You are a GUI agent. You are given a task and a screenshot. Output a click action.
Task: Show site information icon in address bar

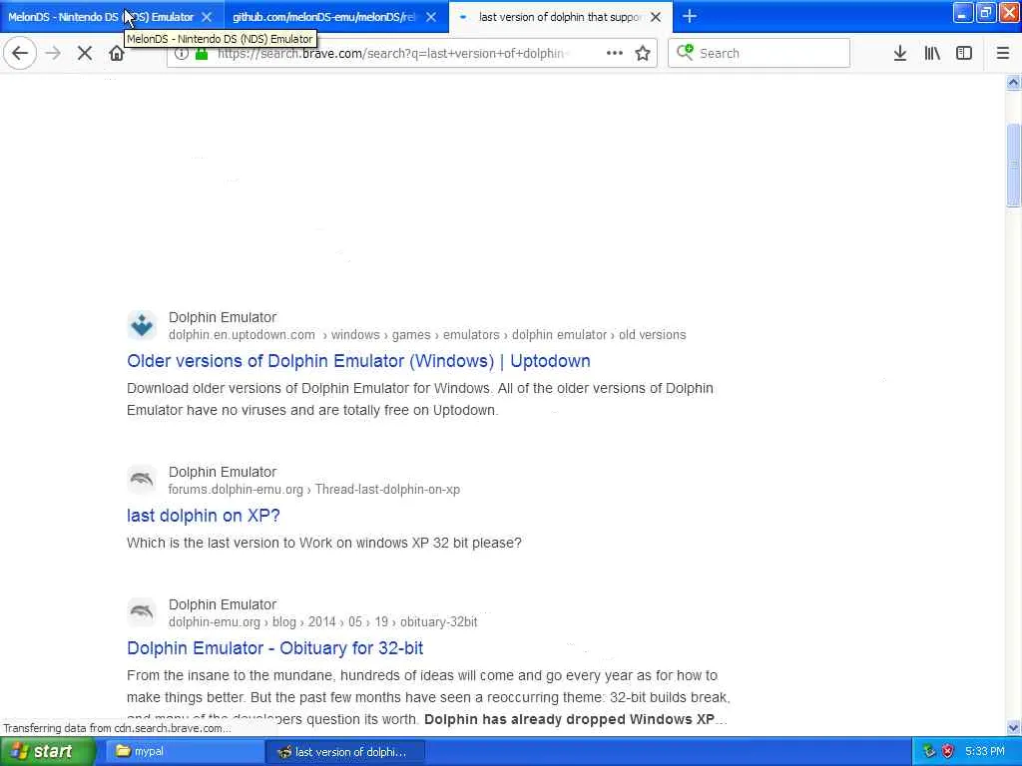pos(182,54)
